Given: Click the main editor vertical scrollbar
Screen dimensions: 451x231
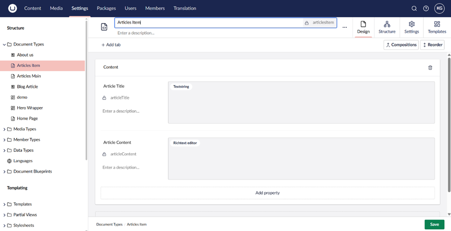Looking at the screenshot, I should coord(449,124).
